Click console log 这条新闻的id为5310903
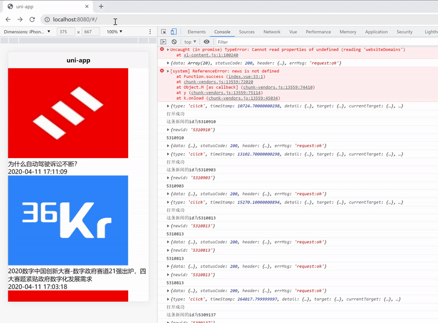This screenshot has height=323, width=438. coord(191,170)
